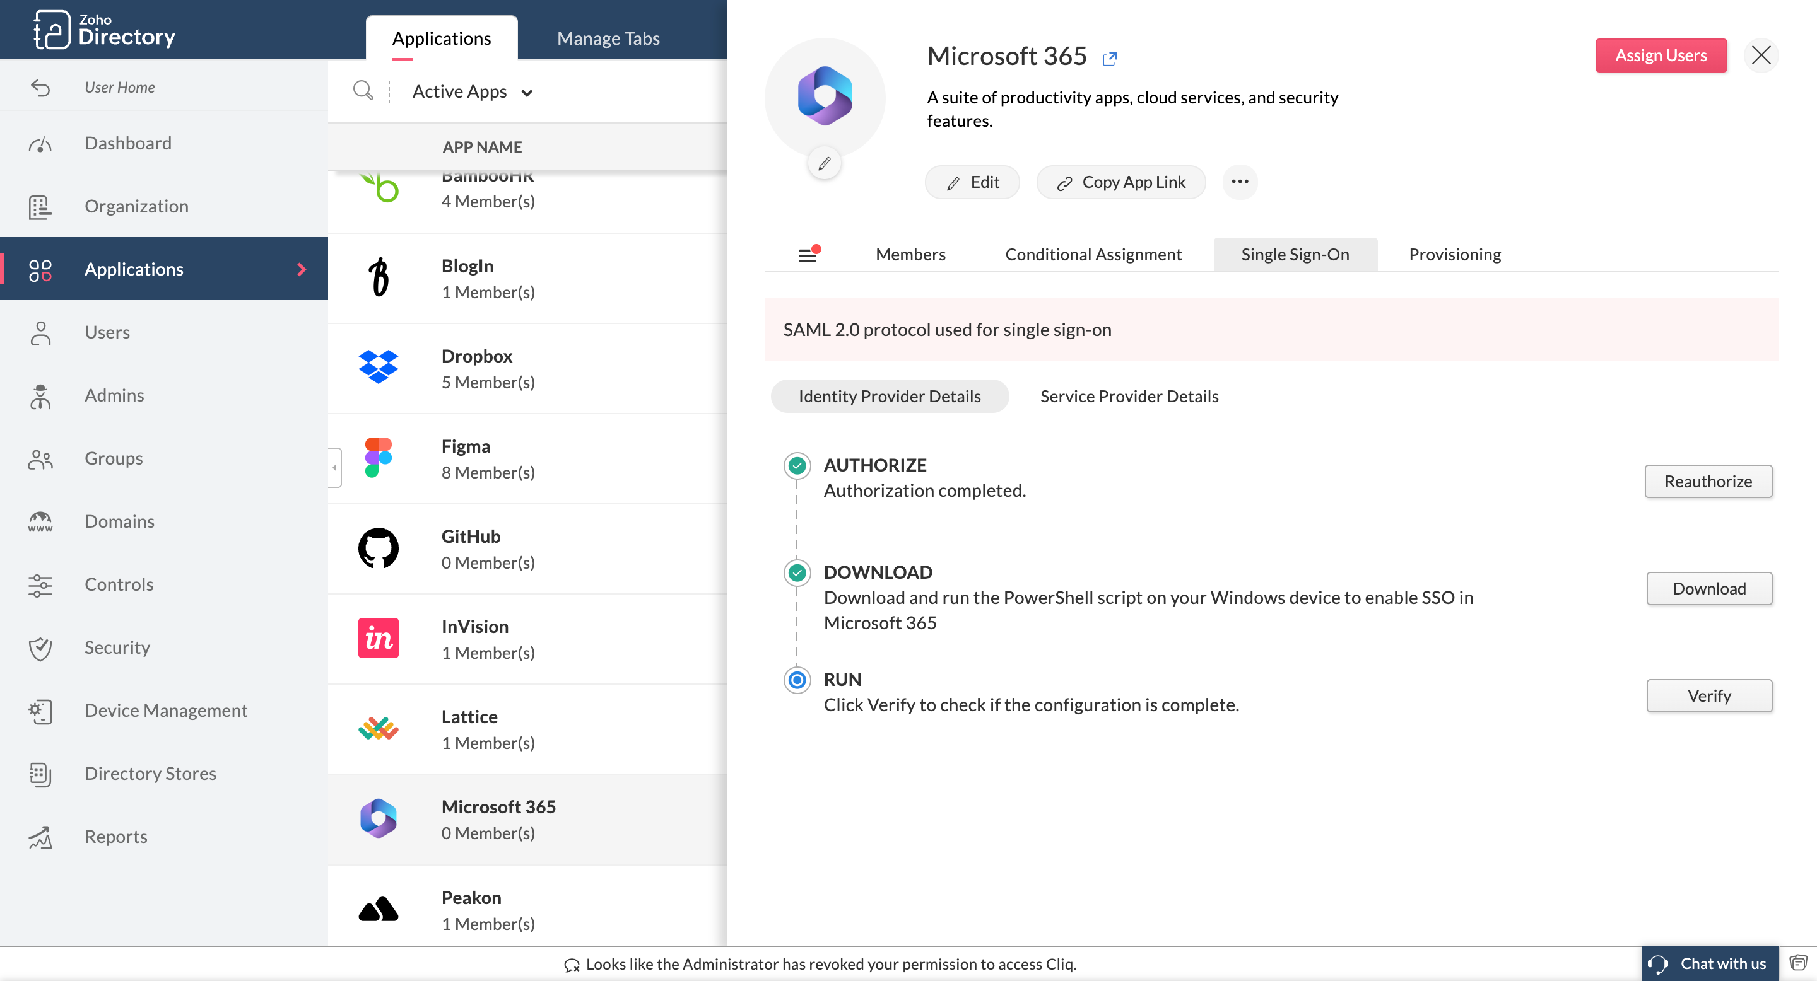Open Device Management from sidebar icon
Image resolution: width=1817 pixels, height=981 pixels.
click(x=40, y=711)
